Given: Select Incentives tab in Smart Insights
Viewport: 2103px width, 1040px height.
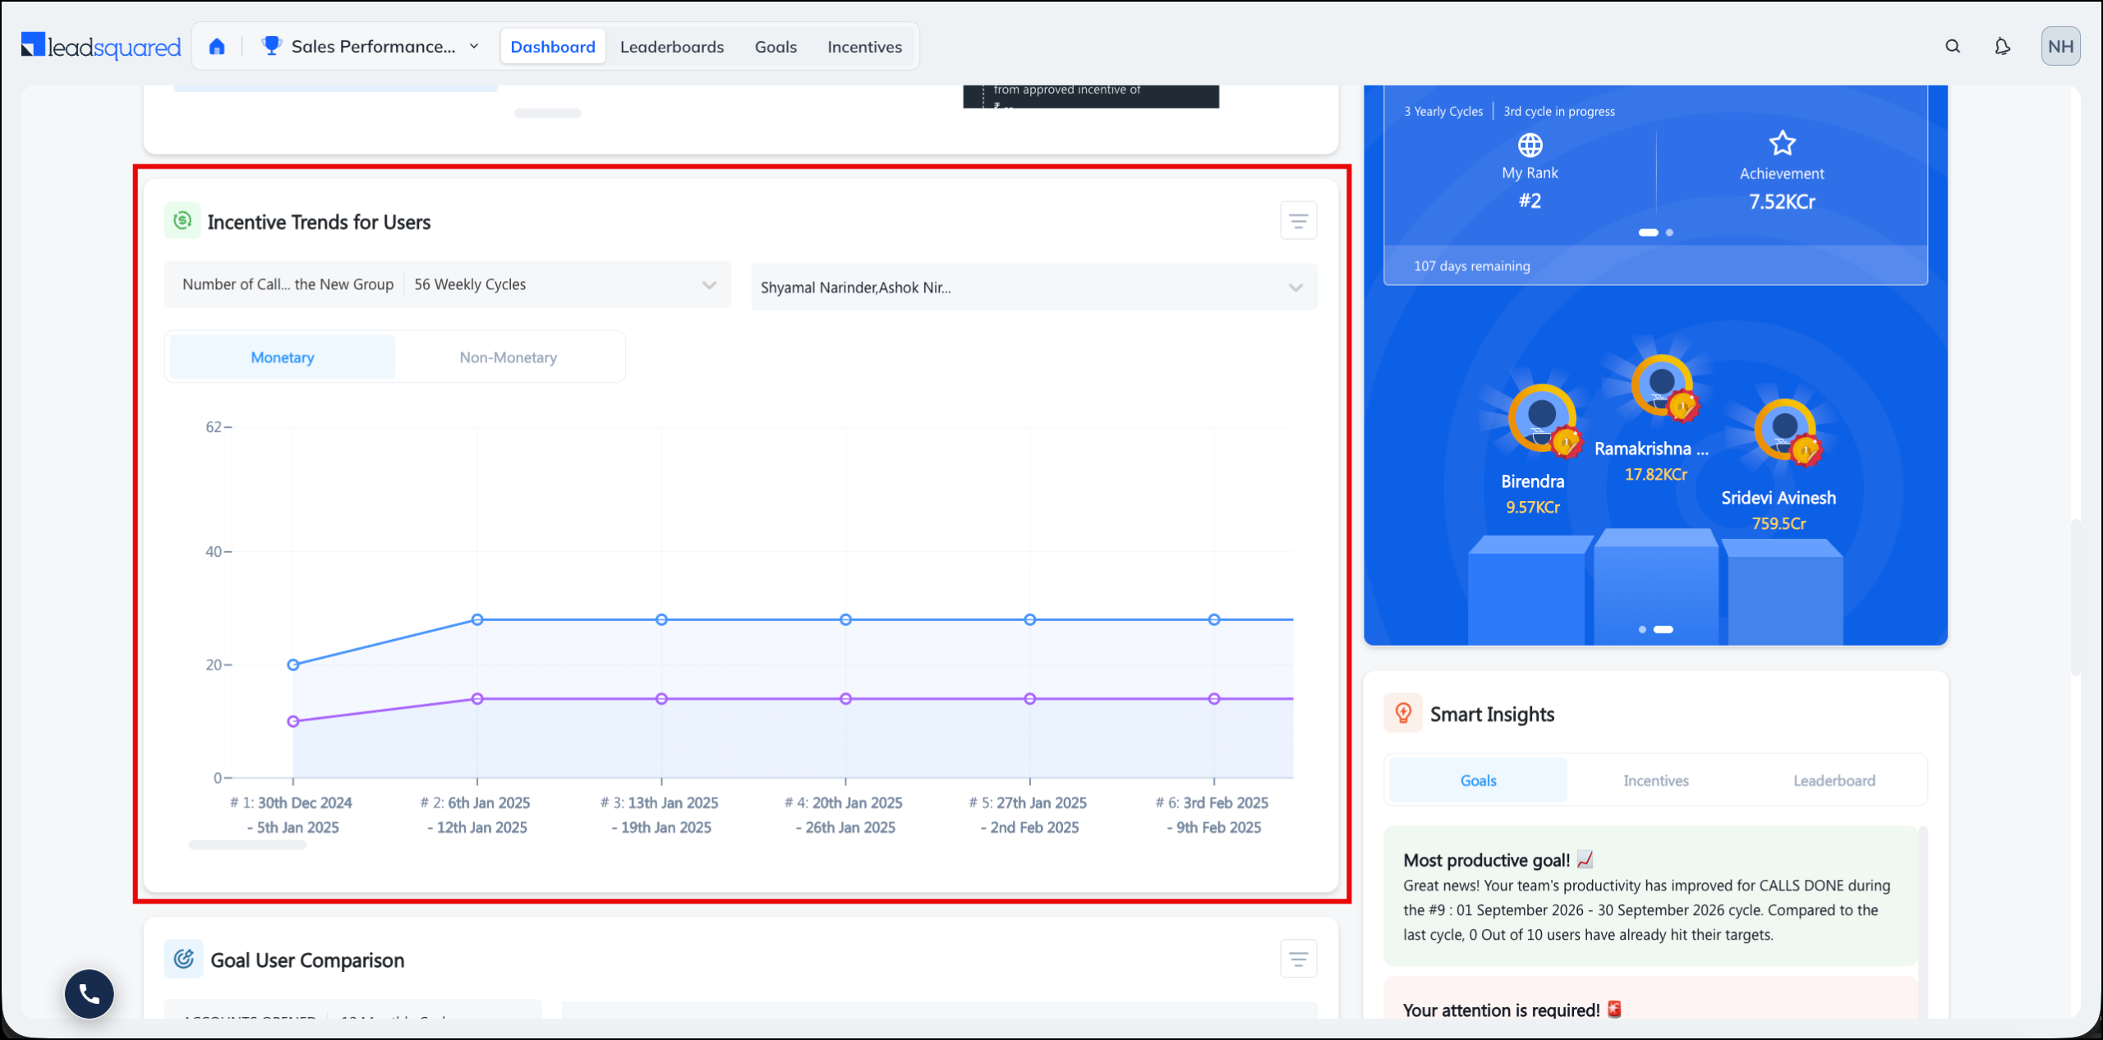Looking at the screenshot, I should (1656, 780).
